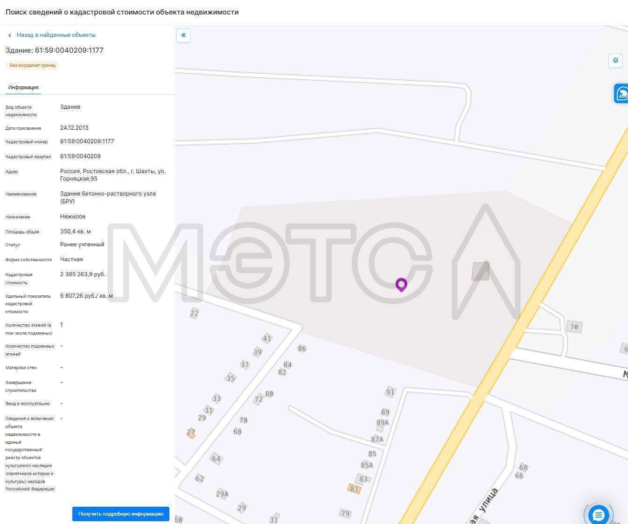Select house number 22 on map
Viewport: 628px width, 524px height.
[x=195, y=313]
